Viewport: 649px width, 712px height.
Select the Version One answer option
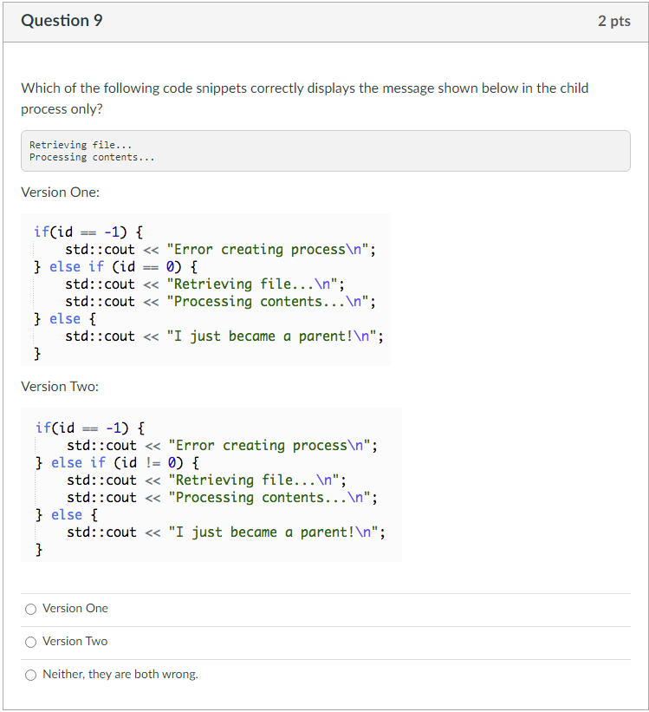(31, 609)
